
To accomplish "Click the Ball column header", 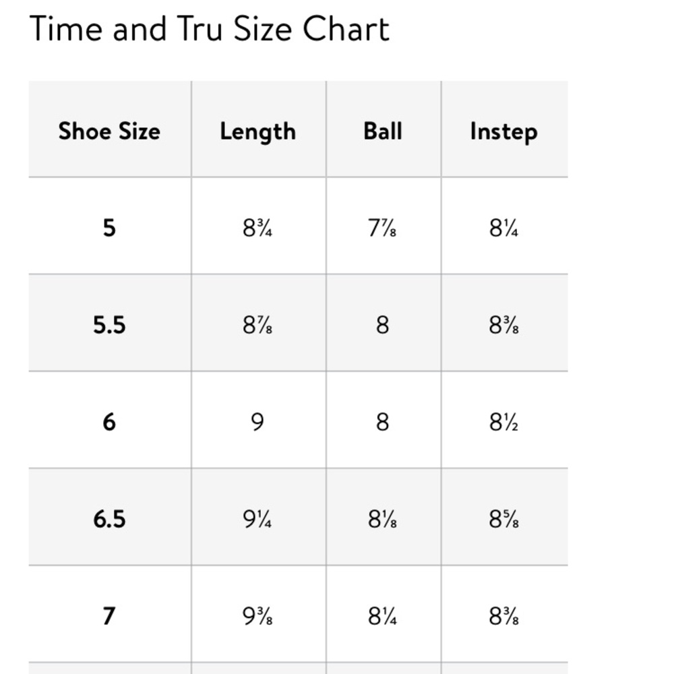I will (x=383, y=131).
